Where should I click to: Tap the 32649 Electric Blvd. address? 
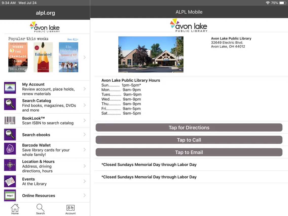[227, 42]
